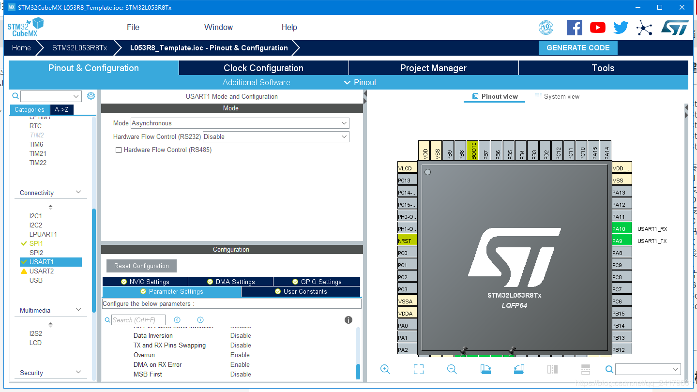Expand the Security category
697x392 pixels.
click(78, 373)
